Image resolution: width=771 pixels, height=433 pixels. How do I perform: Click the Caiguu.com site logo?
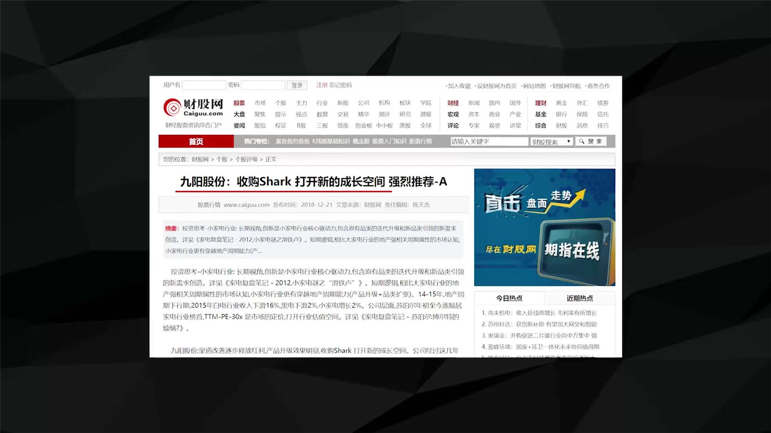click(x=192, y=107)
